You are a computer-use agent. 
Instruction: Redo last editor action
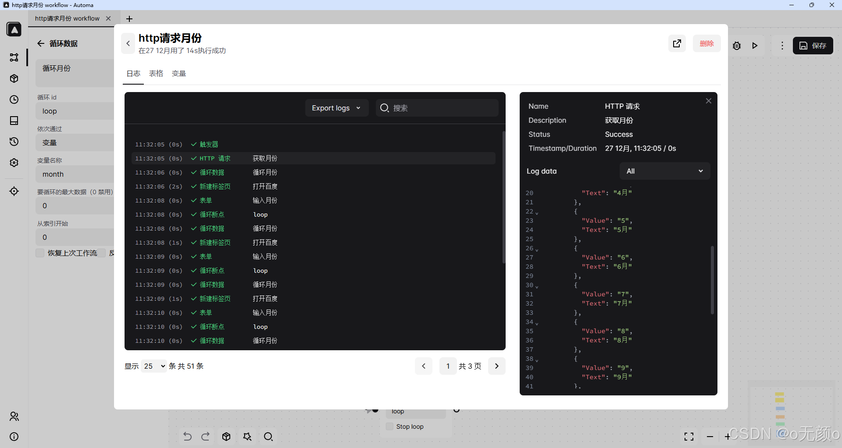(x=206, y=437)
